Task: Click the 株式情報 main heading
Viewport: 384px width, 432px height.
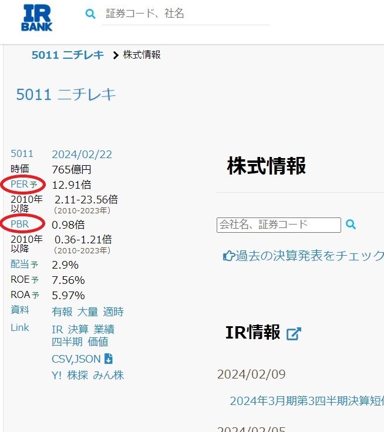Action: point(266,166)
